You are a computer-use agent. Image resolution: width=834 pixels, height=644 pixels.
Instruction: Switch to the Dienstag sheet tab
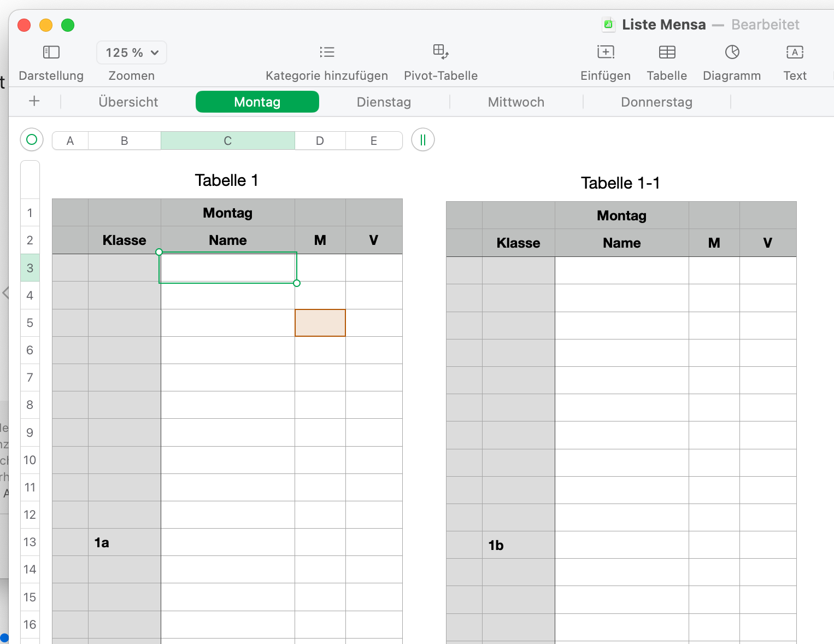[384, 102]
